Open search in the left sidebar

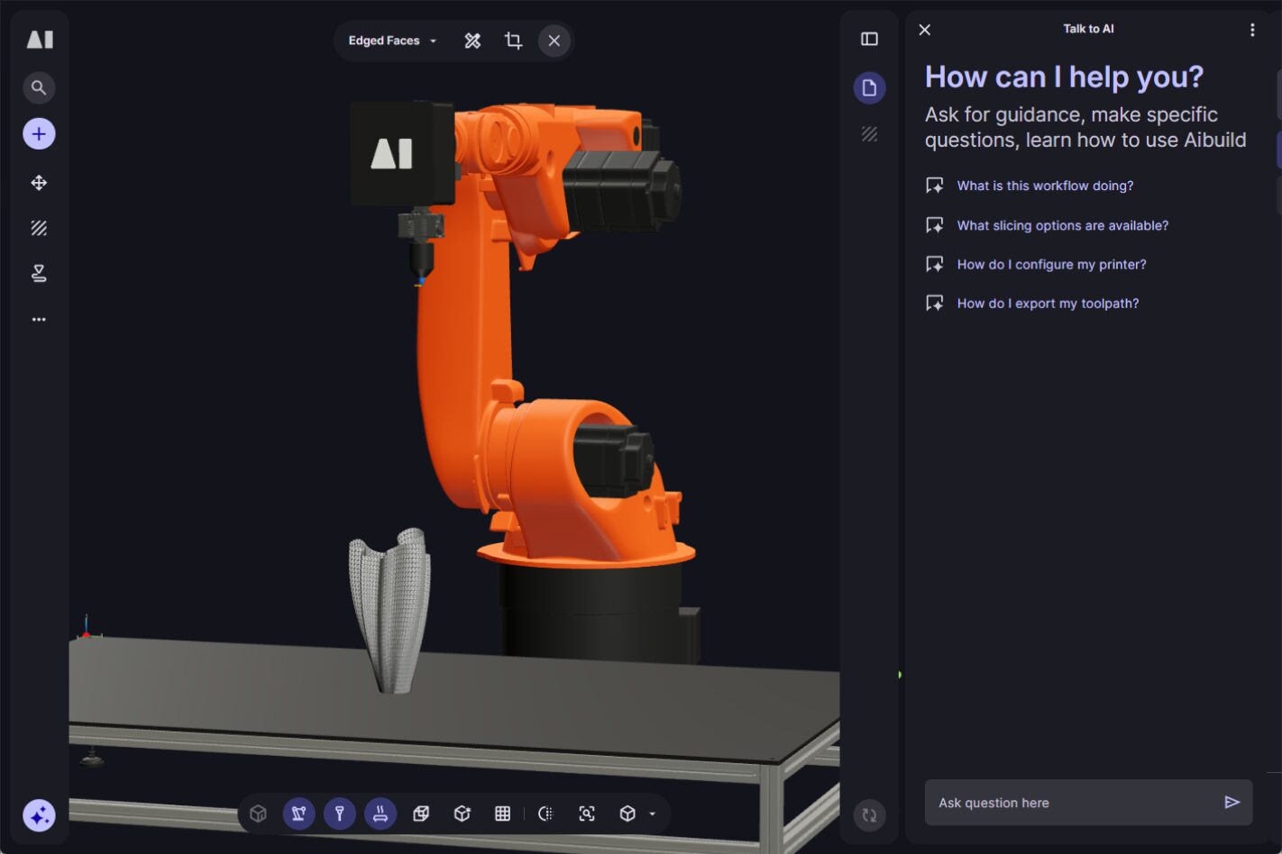(x=39, y=87)
